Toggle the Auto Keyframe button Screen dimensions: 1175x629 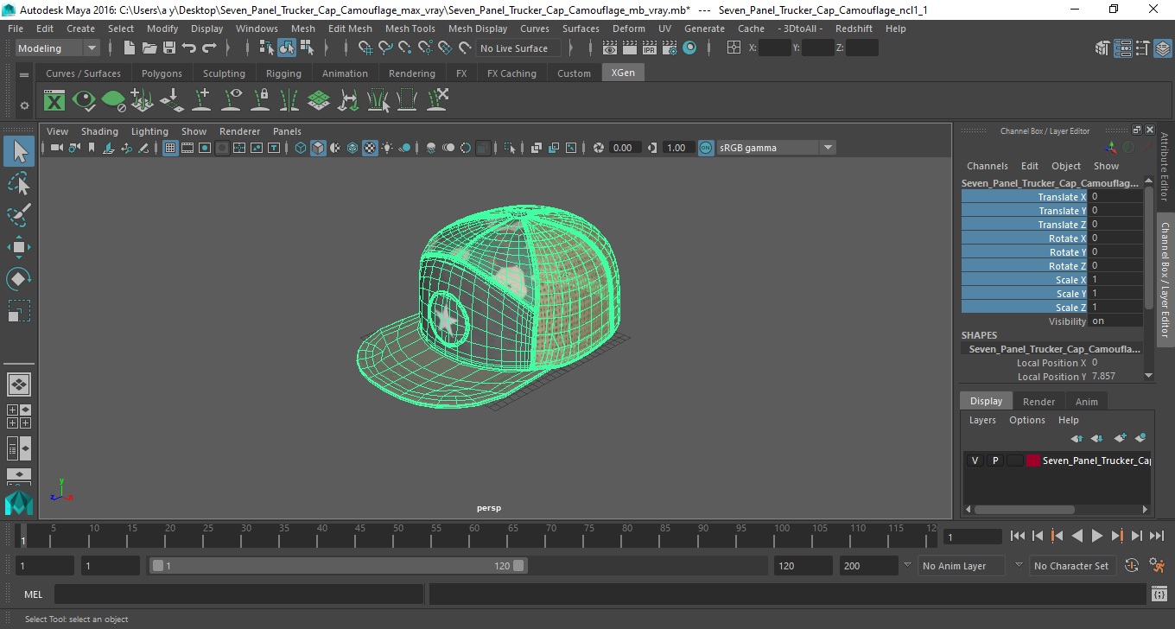pyautogui.click(x=1132, y=566)
